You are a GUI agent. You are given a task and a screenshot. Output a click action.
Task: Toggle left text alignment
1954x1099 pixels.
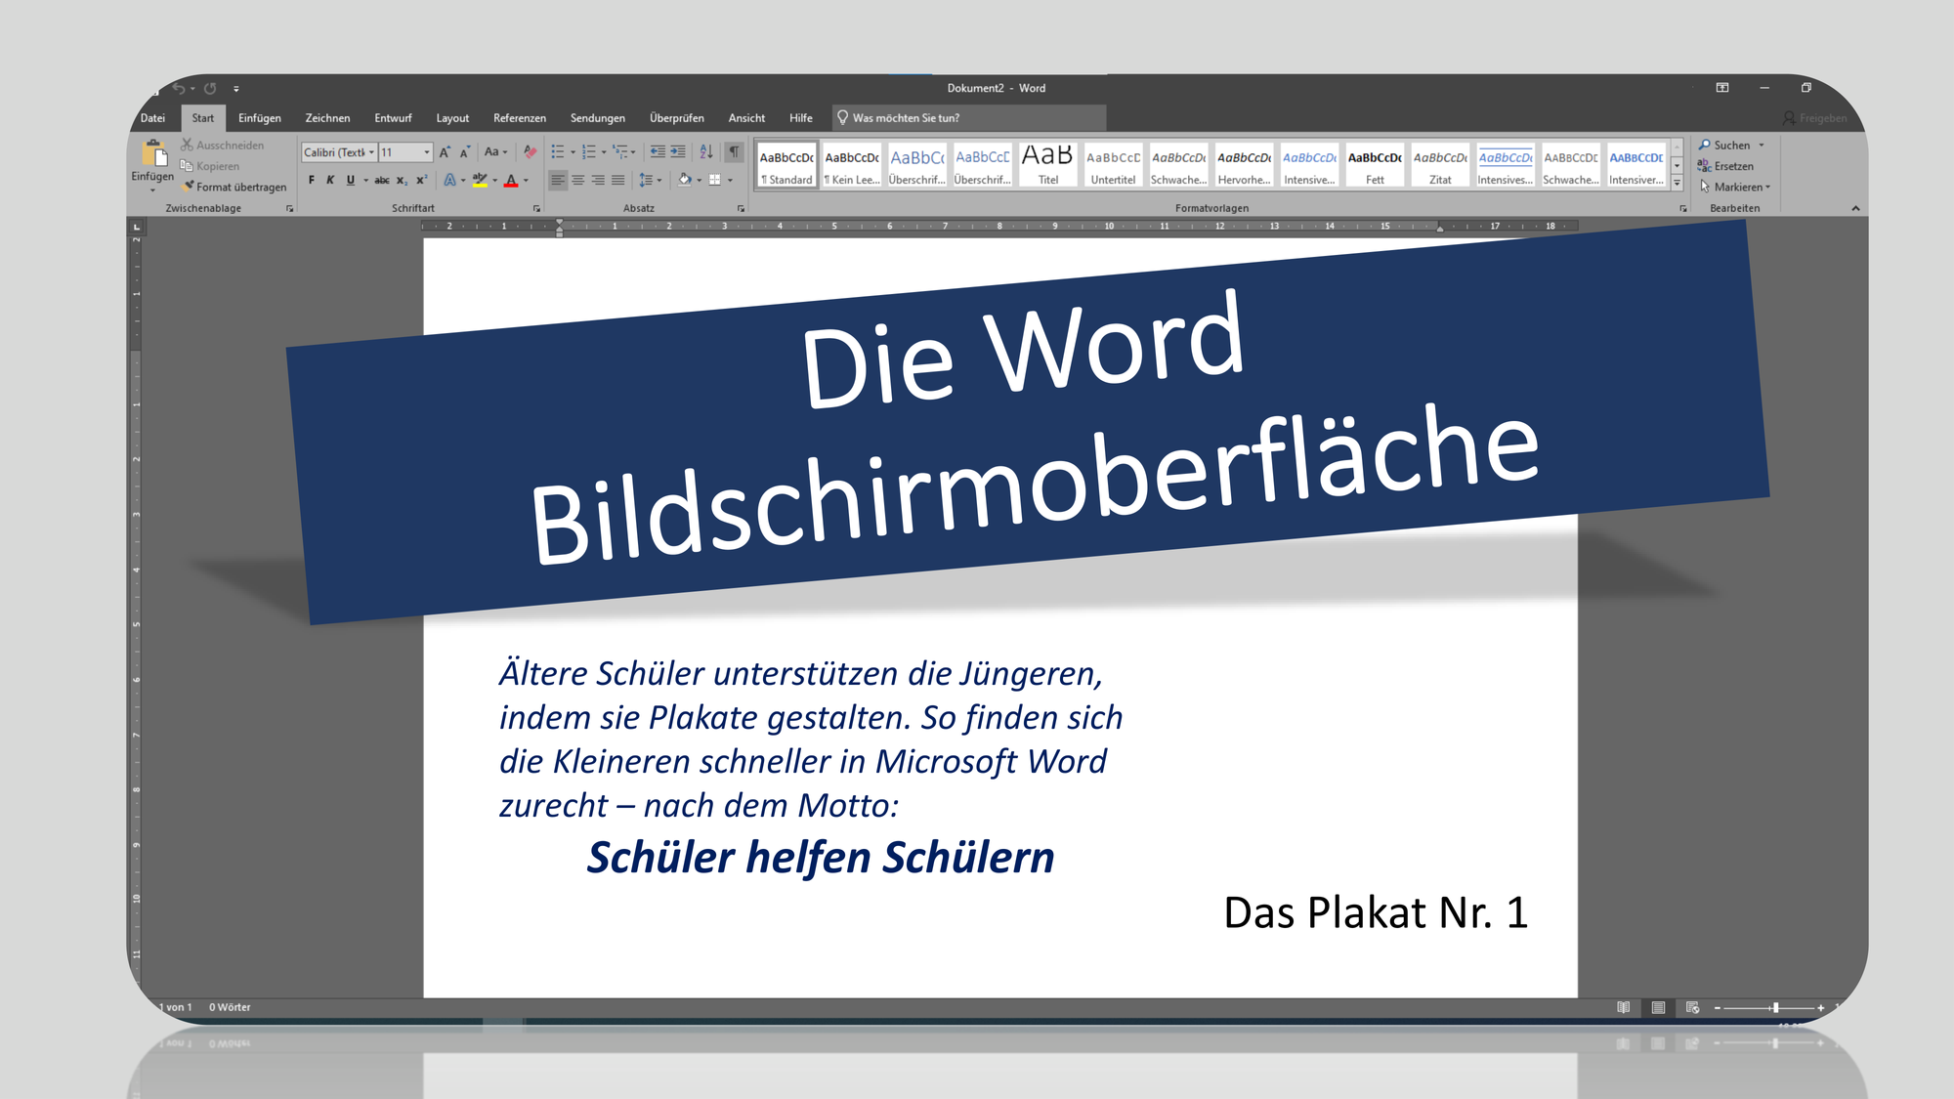pyautogui.click(x=558, y=180)
